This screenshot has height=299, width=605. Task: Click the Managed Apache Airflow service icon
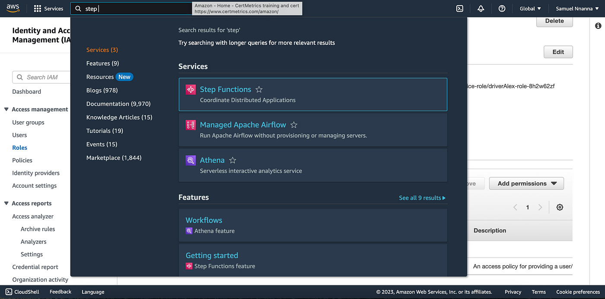191,125
